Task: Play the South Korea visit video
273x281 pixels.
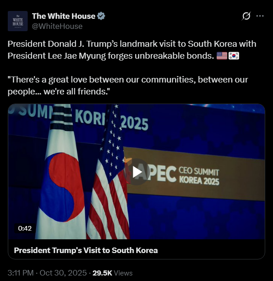Action: pos(137,172)
